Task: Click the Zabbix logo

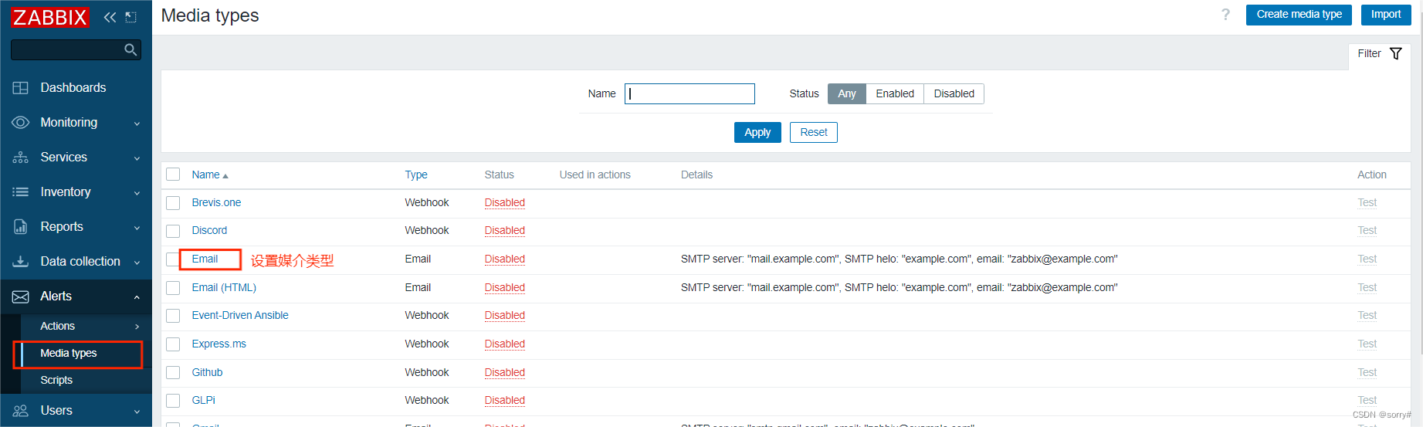Action: pos(50,17)
